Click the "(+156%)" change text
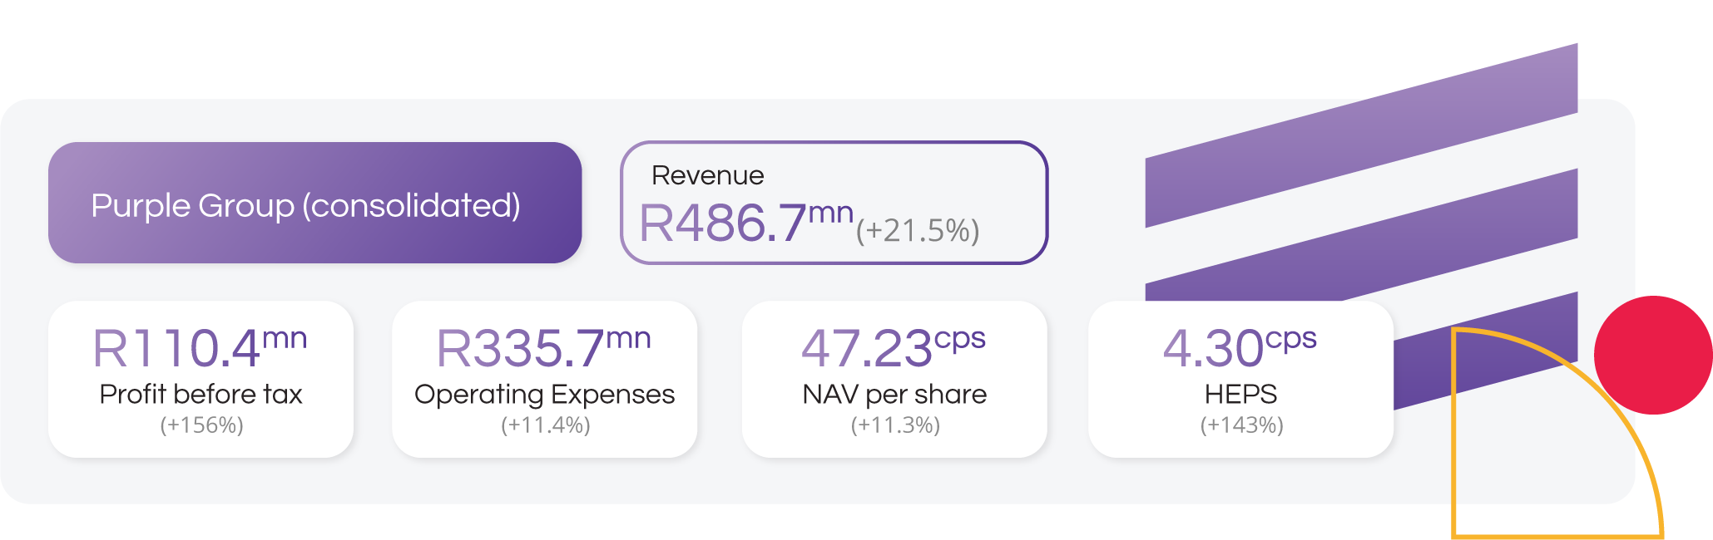The width and height of the screenshot is (1713, 540). [x=201, y=425]
